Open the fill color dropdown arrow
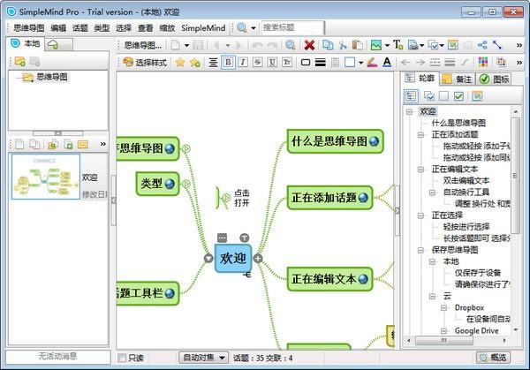 point(360,63)
